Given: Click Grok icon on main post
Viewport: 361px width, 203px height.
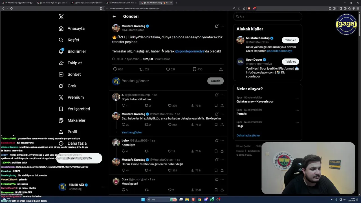Looking at the screenshot, I should [x=217, y=26].
